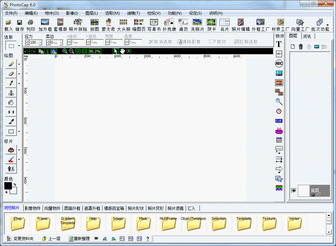Select the brush drawing tool
Image resolution: width=336 pixels, height=246 pixels.
(11, 64)
